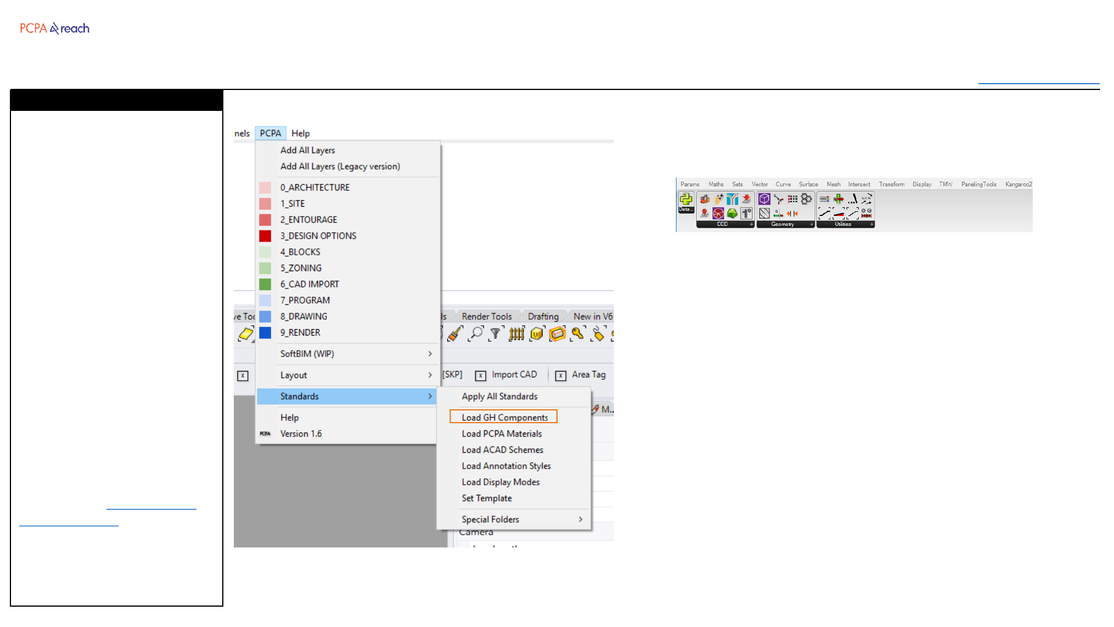Click the yellow cube U icon
The height and width of the screenshot is (627, 1114).
click(537, 333)
